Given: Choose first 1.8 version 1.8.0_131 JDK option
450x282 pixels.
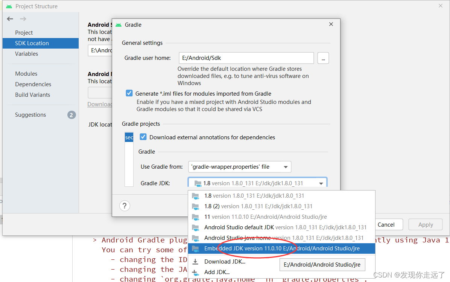Looking at the screenshot, I should tap(281, 196).
